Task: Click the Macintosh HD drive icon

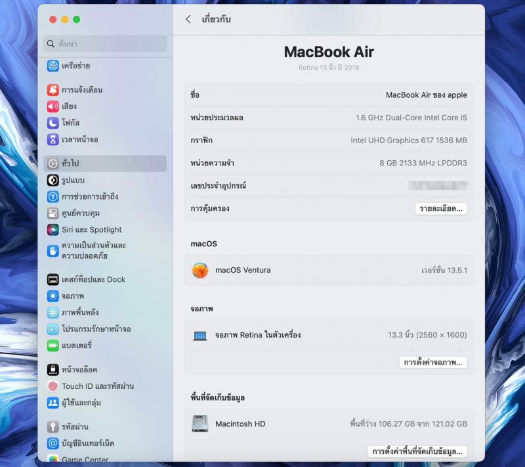Action: [200, 424]
